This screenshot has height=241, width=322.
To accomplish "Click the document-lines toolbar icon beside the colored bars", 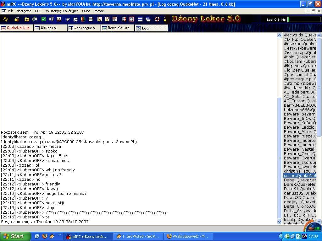I will point(91,19).
